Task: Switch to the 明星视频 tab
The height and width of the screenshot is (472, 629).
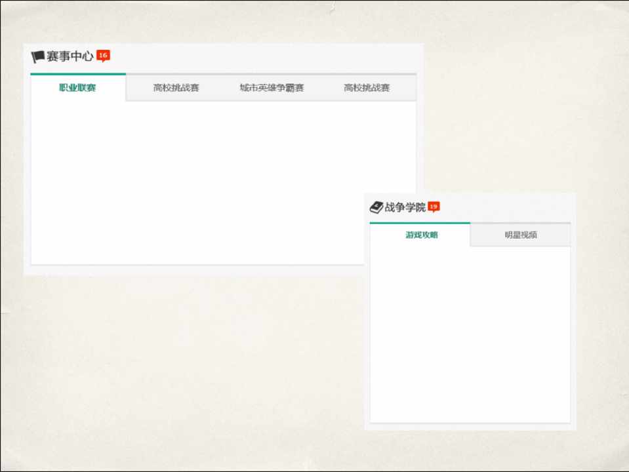Action: pyautogui.click(x=521, y=235)
